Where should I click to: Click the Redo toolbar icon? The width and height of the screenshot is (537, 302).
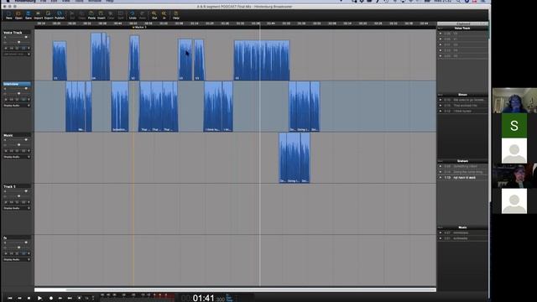click(143, 15)
